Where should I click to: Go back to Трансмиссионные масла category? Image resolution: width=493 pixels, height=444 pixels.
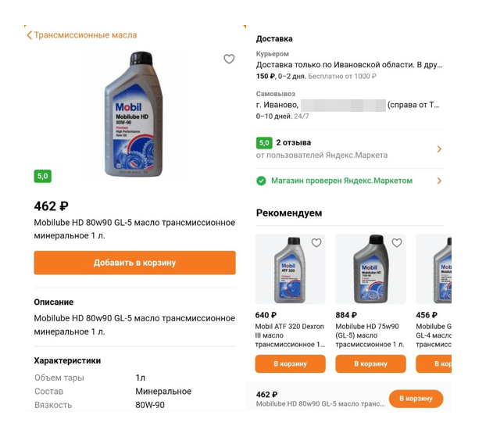pos(85,35)
